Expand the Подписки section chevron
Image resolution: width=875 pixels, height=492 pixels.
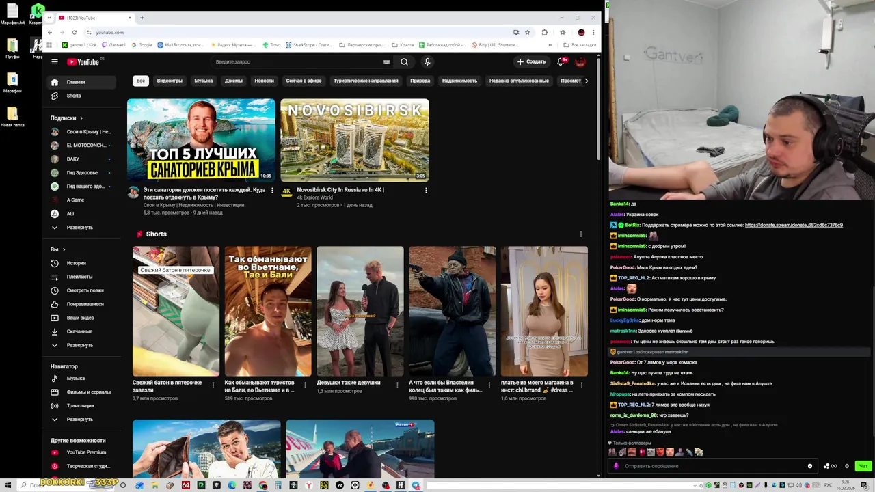(x=81, y=118)
